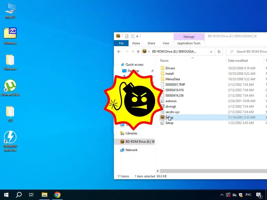The width and height of the screenshot is (267, 200).
Task: Select the Install folder
Action: click(x=169, y=74)
